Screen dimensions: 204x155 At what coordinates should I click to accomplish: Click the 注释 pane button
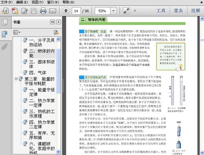[195, 11]
